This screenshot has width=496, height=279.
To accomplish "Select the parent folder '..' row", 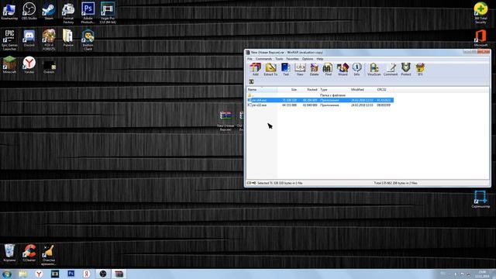I will [320, 95].
